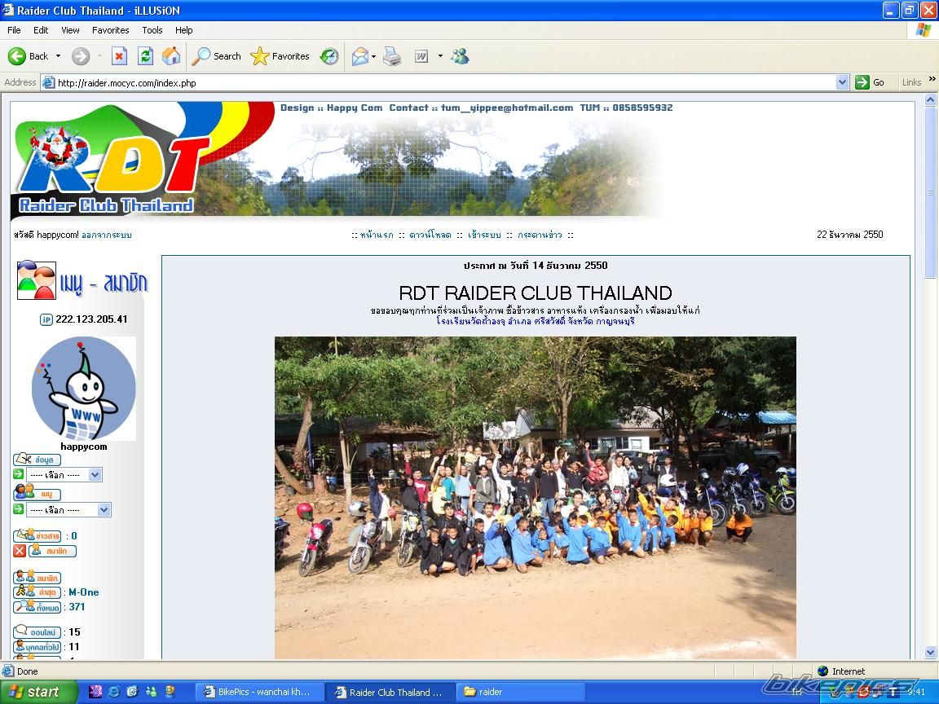Open the View menu
The image size is (939, 704).
pyautogui.click(x=70, y=30)
